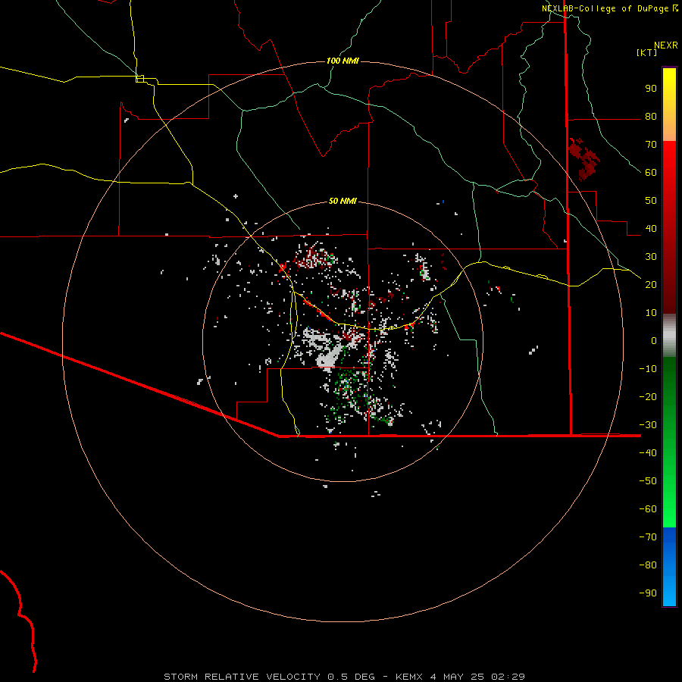The image size is (682, 682).
Task: Select the 60 value on the velocity scale
Action: point(651,172)
